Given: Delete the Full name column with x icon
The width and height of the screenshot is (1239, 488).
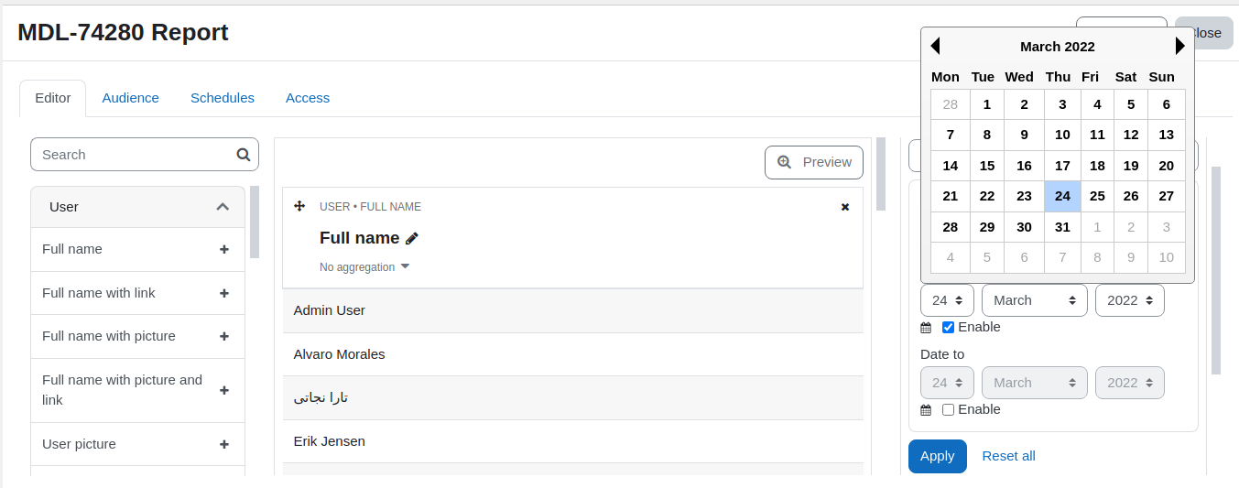Looking at the screenshot, I should pos(845,207).
